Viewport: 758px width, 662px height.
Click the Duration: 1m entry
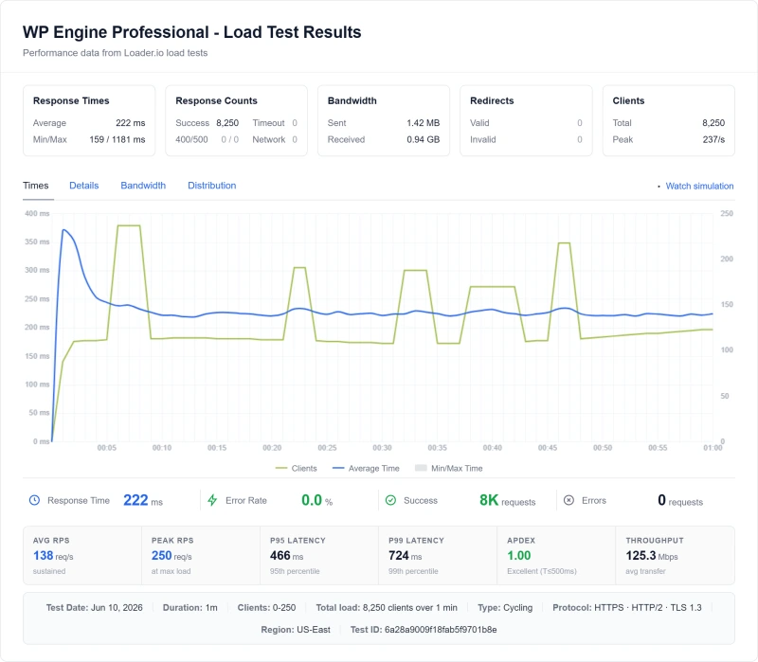coord(190,607)
